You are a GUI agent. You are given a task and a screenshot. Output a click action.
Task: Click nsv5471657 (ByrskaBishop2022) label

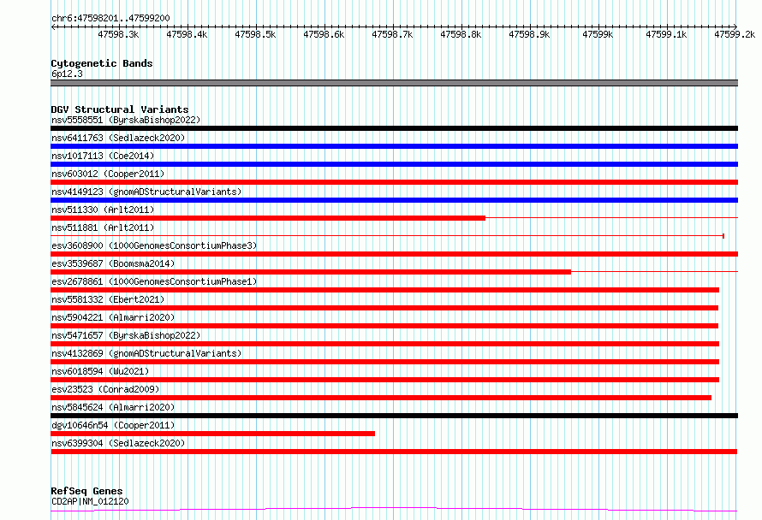pyautogui.click(x=126, y=335)
